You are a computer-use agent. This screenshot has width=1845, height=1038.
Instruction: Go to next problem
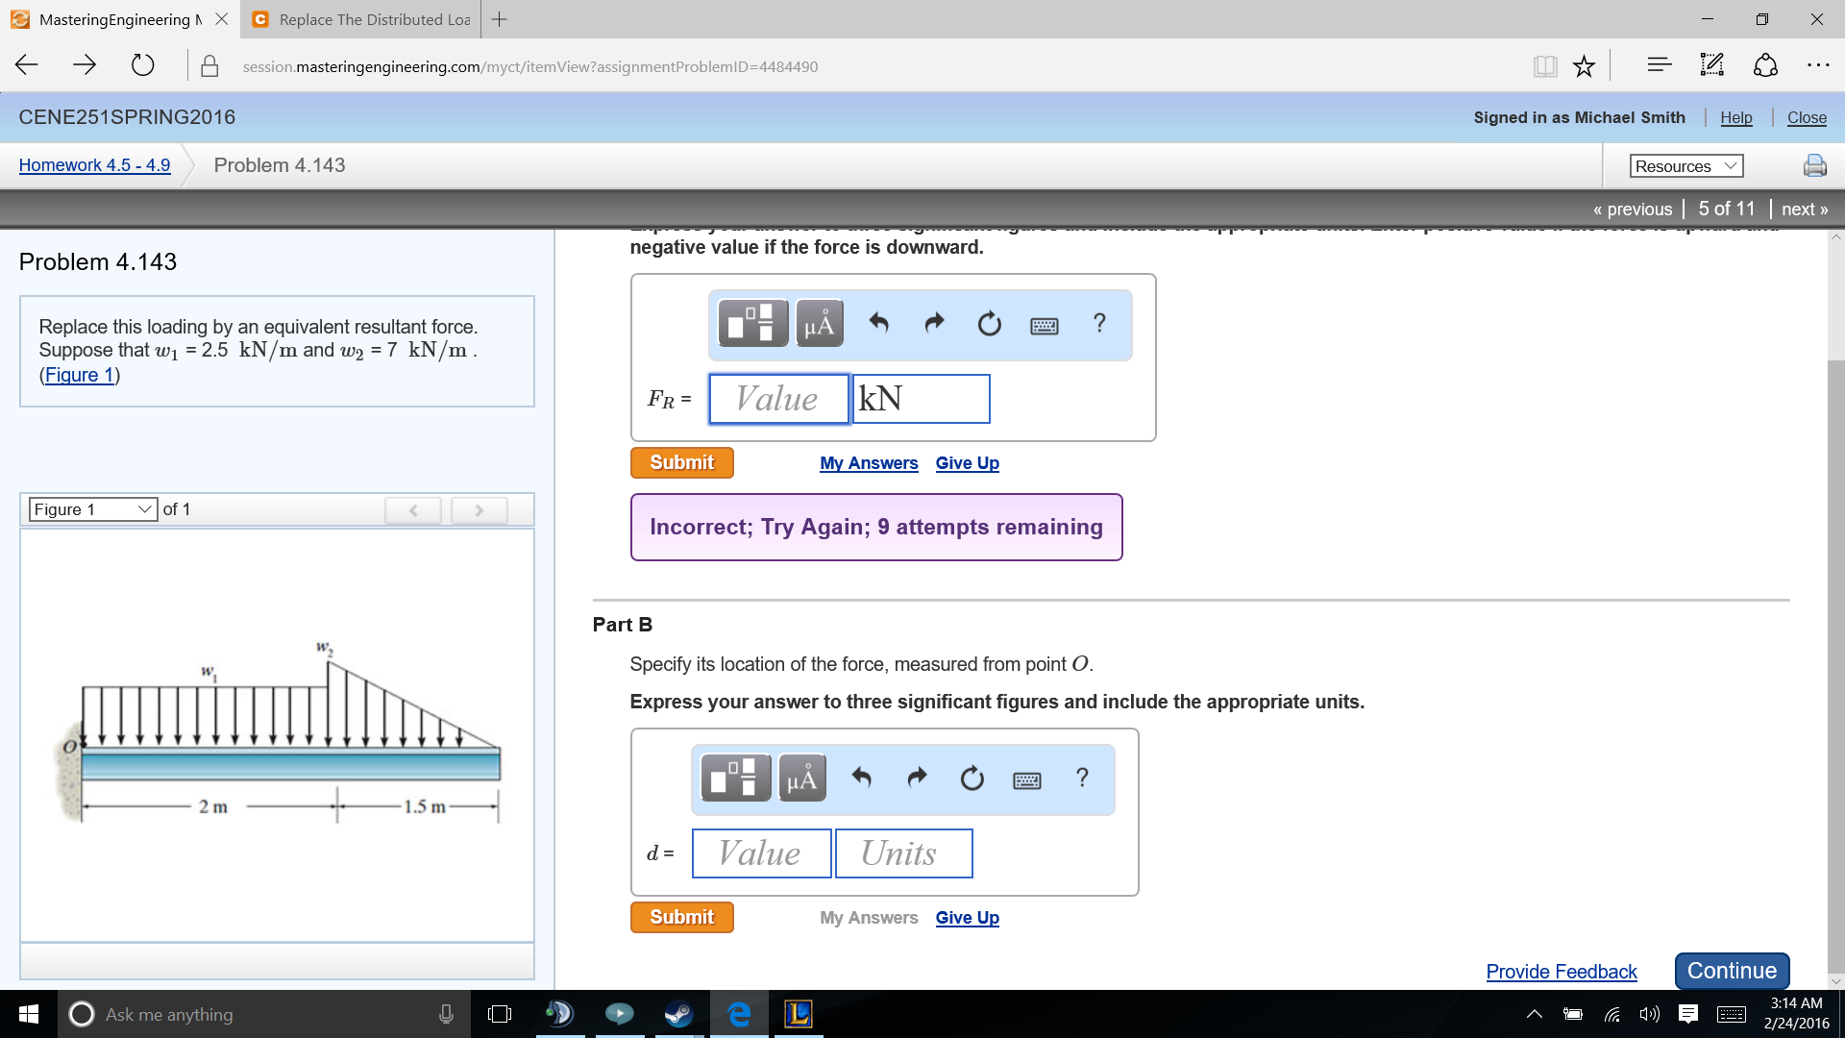(x=1804, y=209)
